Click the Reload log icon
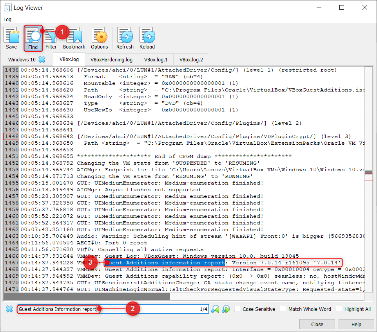Image resolution: width=377 pixels, height=332 pixels. coord(147,38)
